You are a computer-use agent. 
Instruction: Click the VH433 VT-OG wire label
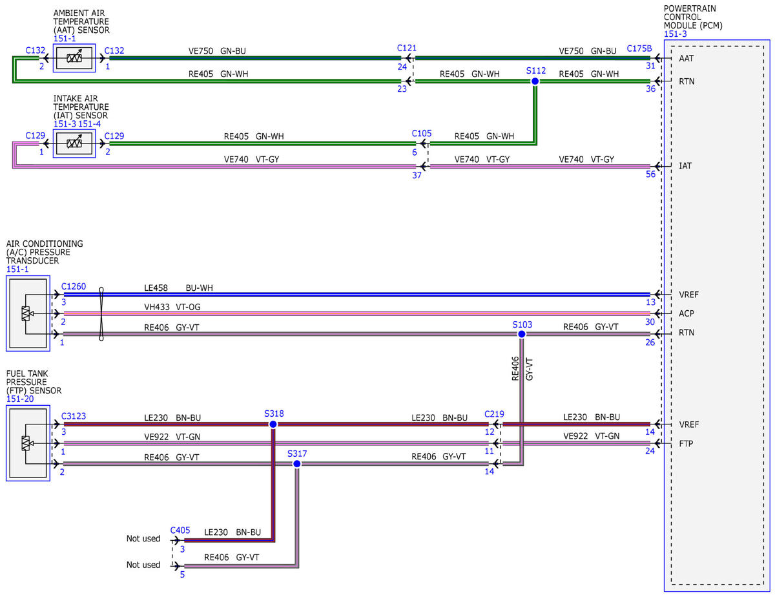[172, 307]
